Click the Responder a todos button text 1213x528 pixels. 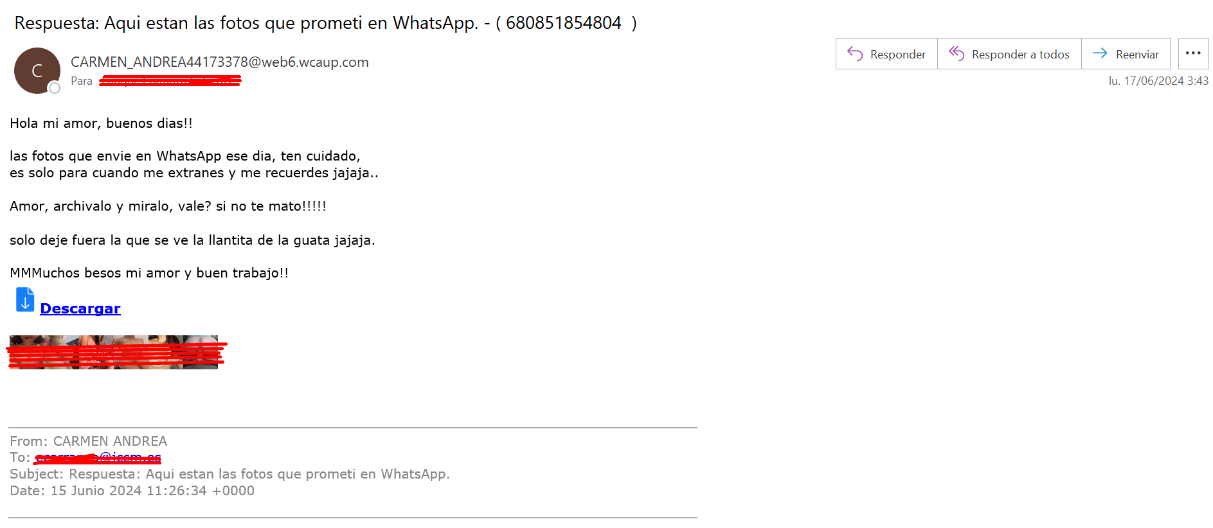tap(1020, 55)
